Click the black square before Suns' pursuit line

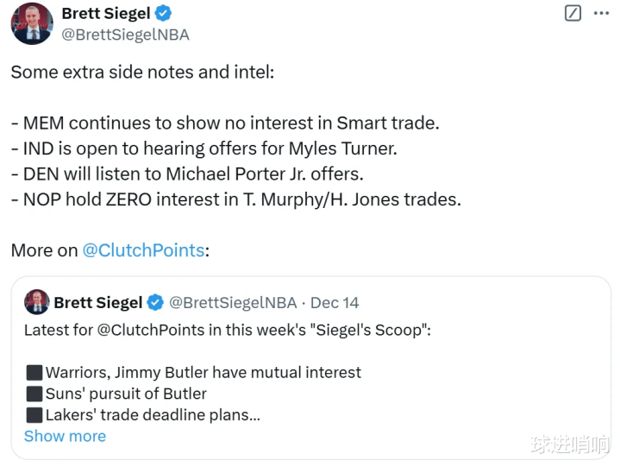point(34,394)
